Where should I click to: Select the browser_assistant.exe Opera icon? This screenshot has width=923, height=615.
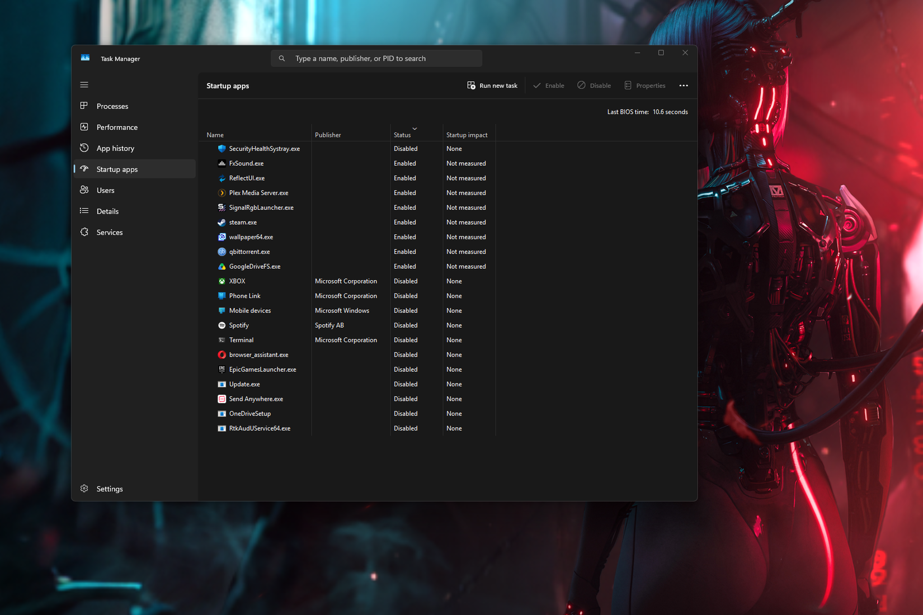222,355
